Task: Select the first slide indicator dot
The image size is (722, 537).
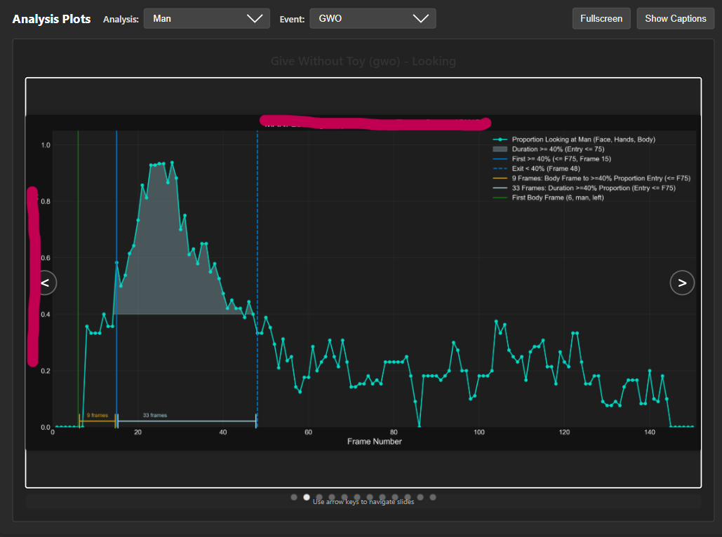Action: 294,497
